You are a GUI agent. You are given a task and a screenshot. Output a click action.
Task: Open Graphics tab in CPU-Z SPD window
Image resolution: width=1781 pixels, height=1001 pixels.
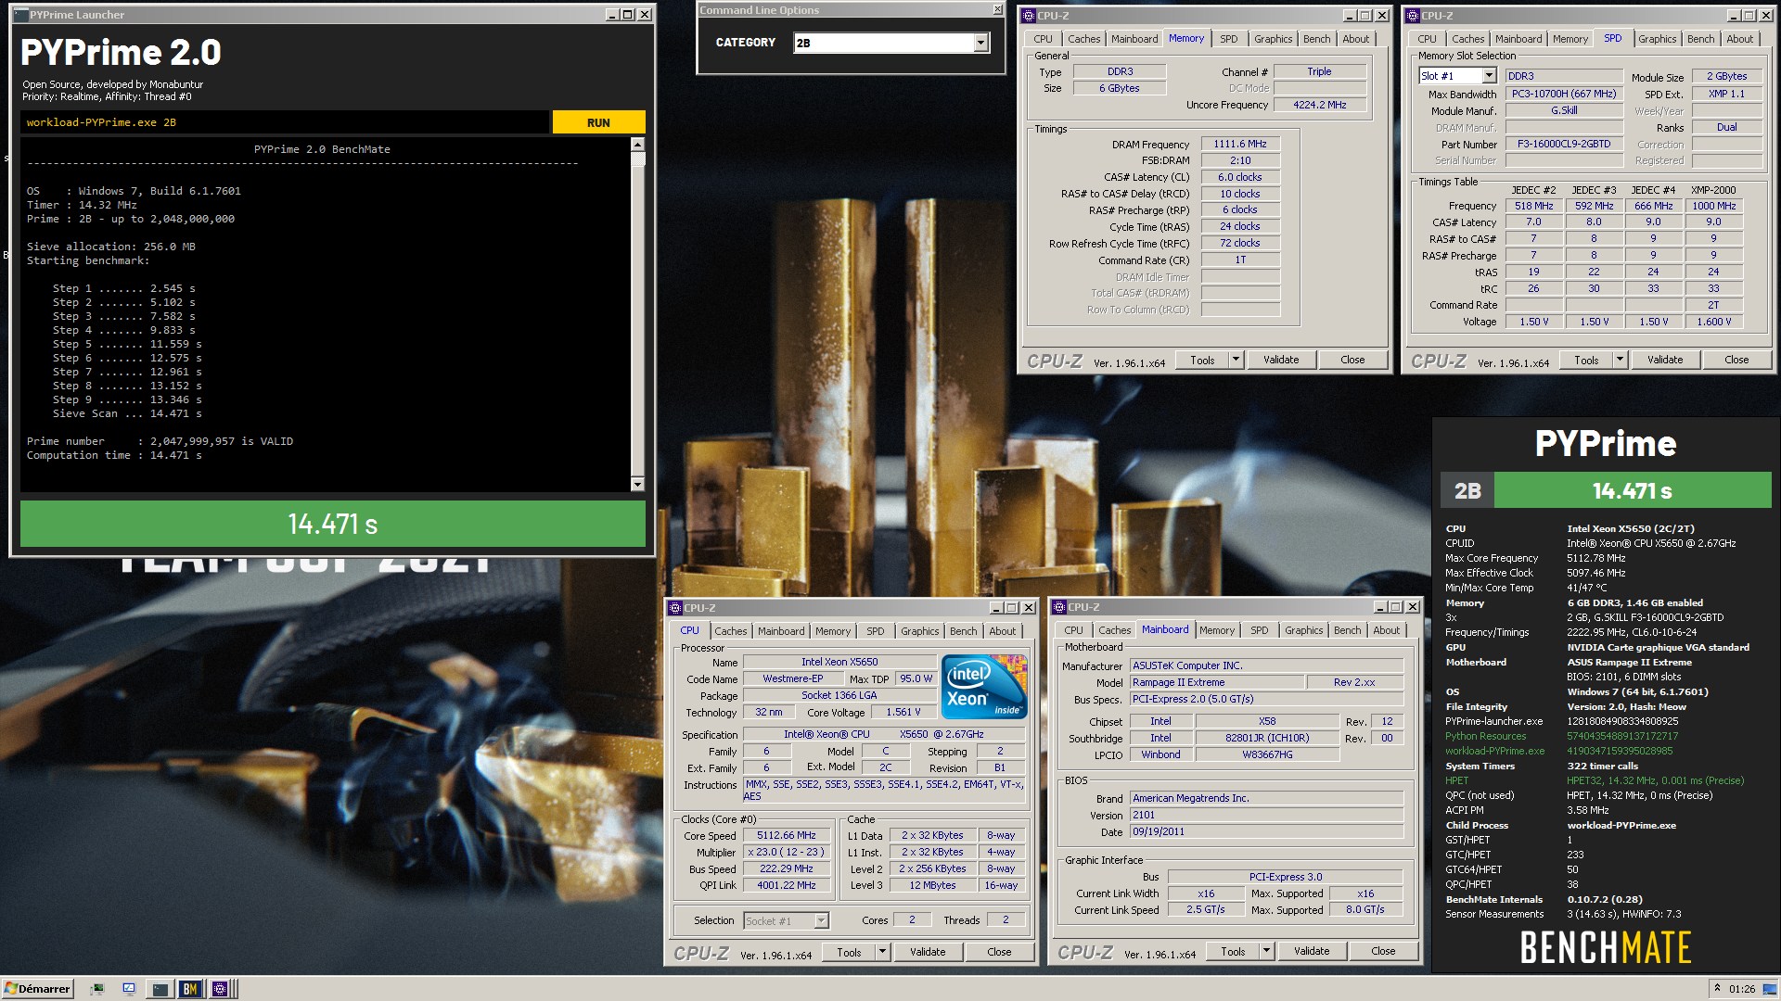coord(1657,39)
